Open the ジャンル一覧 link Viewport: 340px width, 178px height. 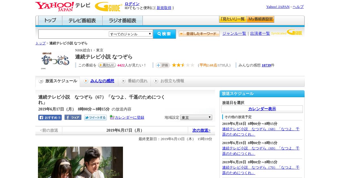(x=234, y=33)
